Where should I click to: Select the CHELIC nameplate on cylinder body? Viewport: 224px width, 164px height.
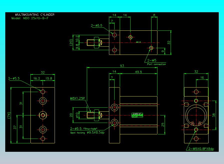pyautogui.click(x=137, y=115)
